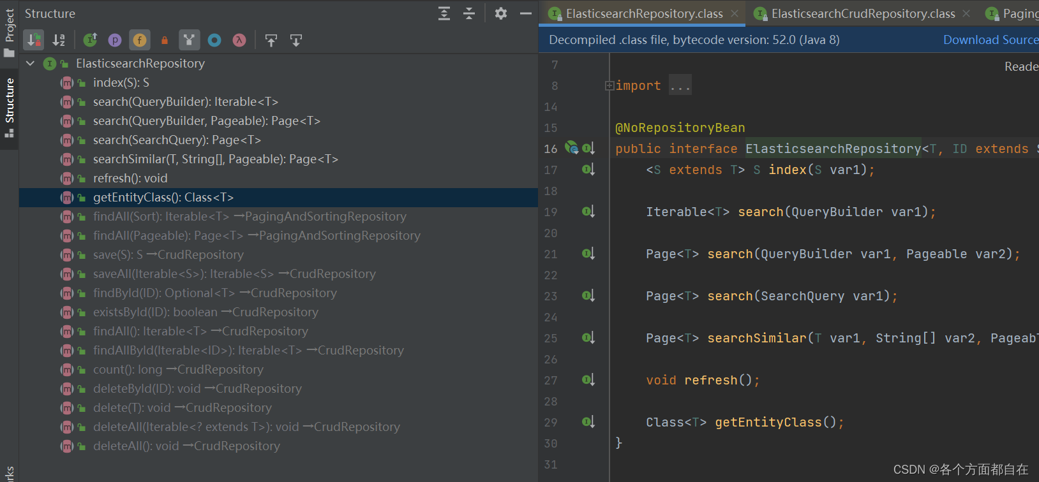This screenshot has height=482, width=1039.
Task: Click the Download Sources link
Action: [990, 40]
